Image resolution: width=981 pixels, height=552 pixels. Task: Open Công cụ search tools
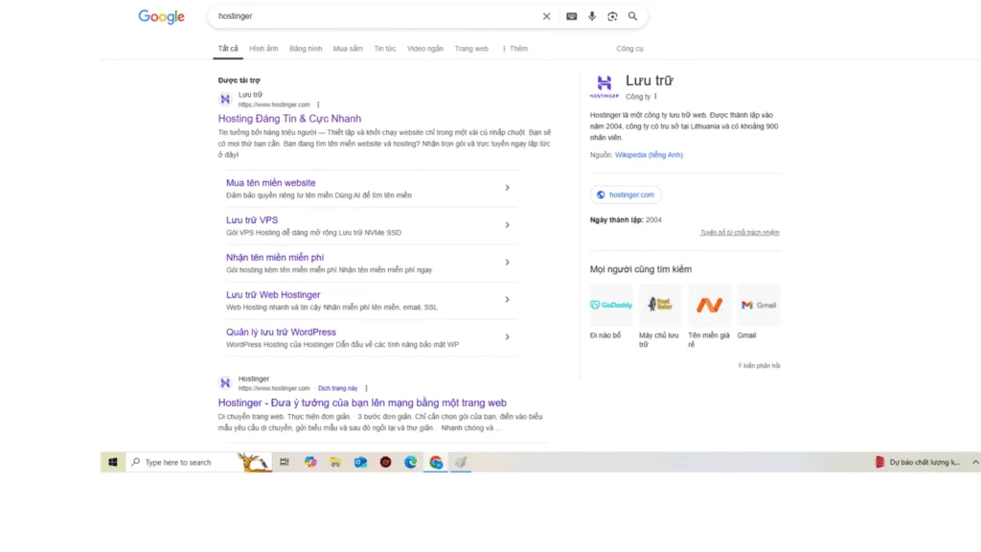(x=629, y=48)
